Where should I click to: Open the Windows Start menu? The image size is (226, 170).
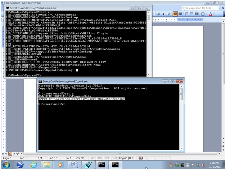6,165
